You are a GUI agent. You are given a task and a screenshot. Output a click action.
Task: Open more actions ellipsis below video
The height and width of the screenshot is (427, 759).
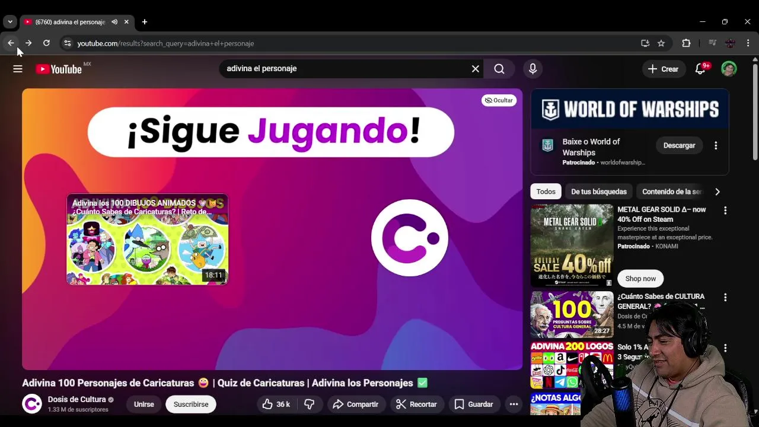click(x=514, y=404)
